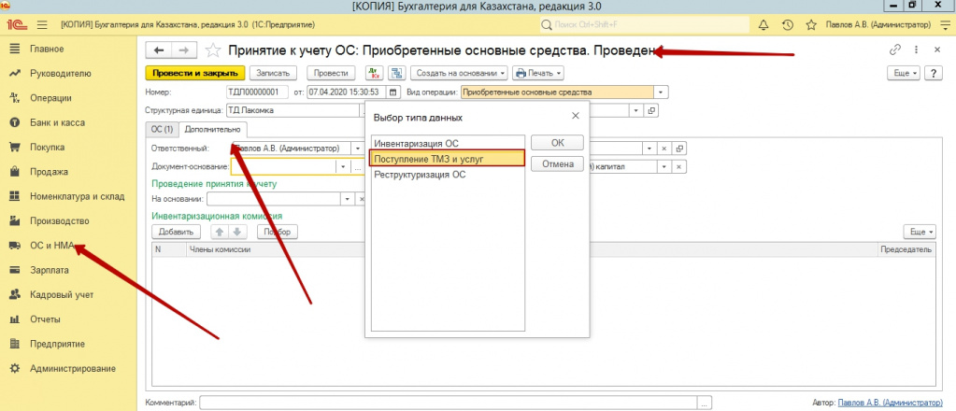Switch to the ОС (1) tab
The image size is (956, 411).
click(163, 129)
